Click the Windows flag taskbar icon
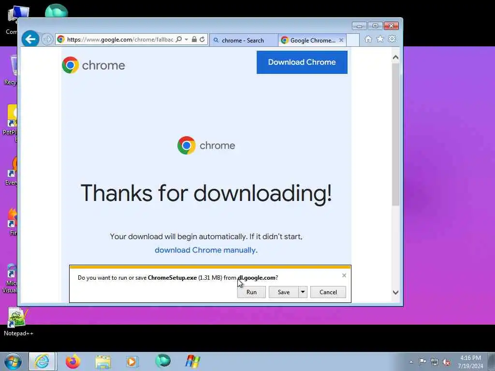This screenshot has width=495, height=371. coord(192,361)
